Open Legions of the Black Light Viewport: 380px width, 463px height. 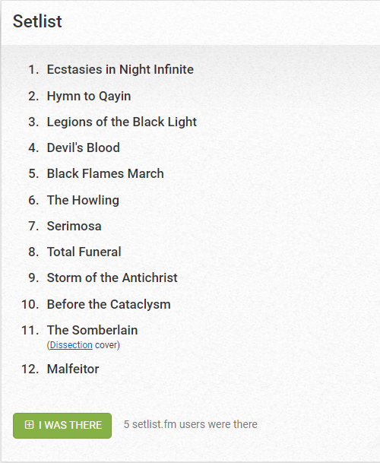122,122
